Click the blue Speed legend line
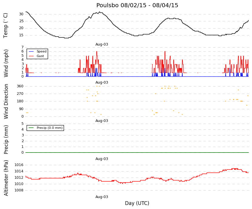The height and width of the screenshot is (209, 252). pos(31,51)
